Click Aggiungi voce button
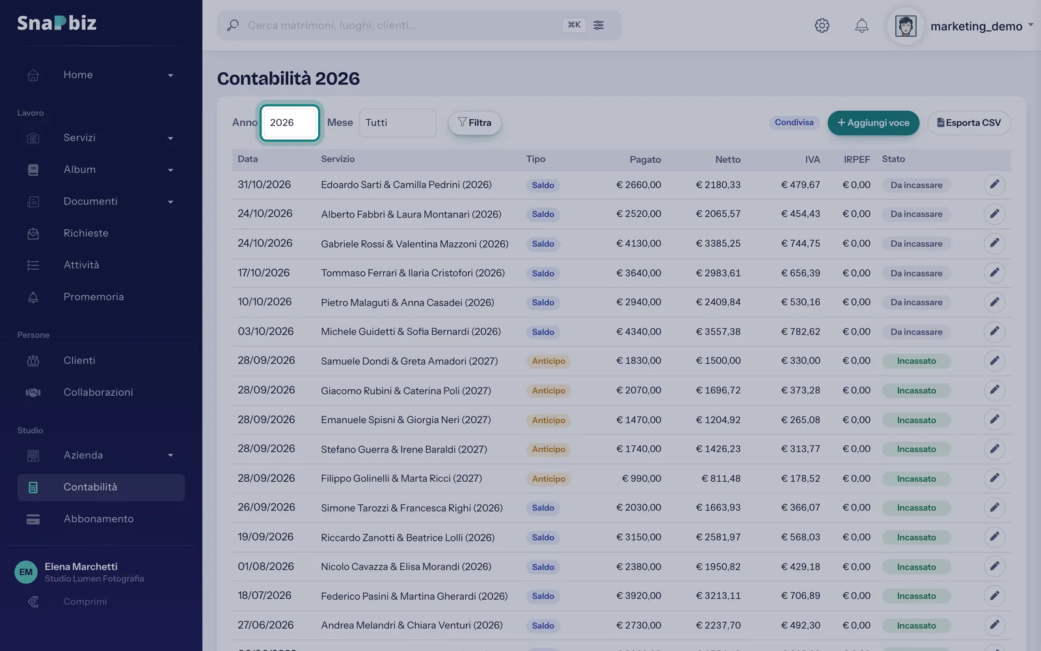This screenshot has height=651, width=1041. coord(873,122)
